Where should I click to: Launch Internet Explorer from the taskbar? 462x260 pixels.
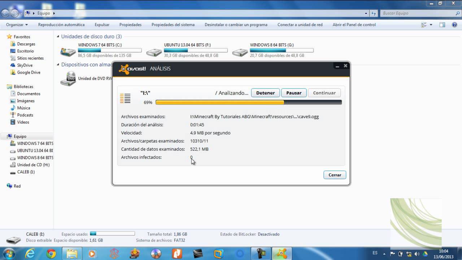(x=30, y=254)
